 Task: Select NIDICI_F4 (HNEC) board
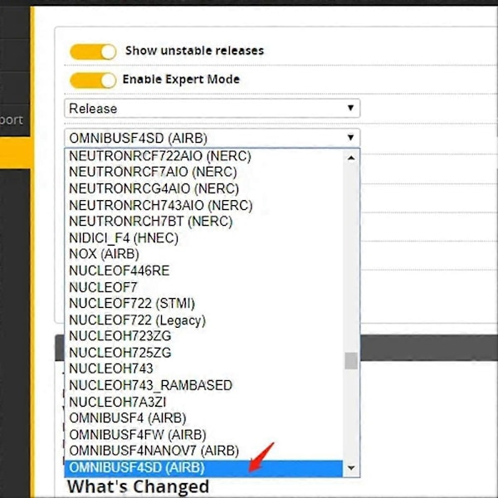[x=203, y=238]
